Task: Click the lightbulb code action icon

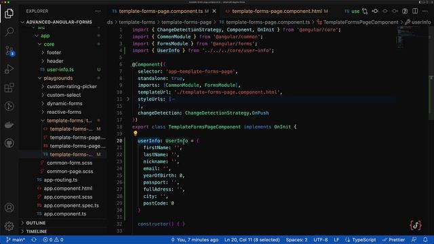Action: [x=136, y=134]
